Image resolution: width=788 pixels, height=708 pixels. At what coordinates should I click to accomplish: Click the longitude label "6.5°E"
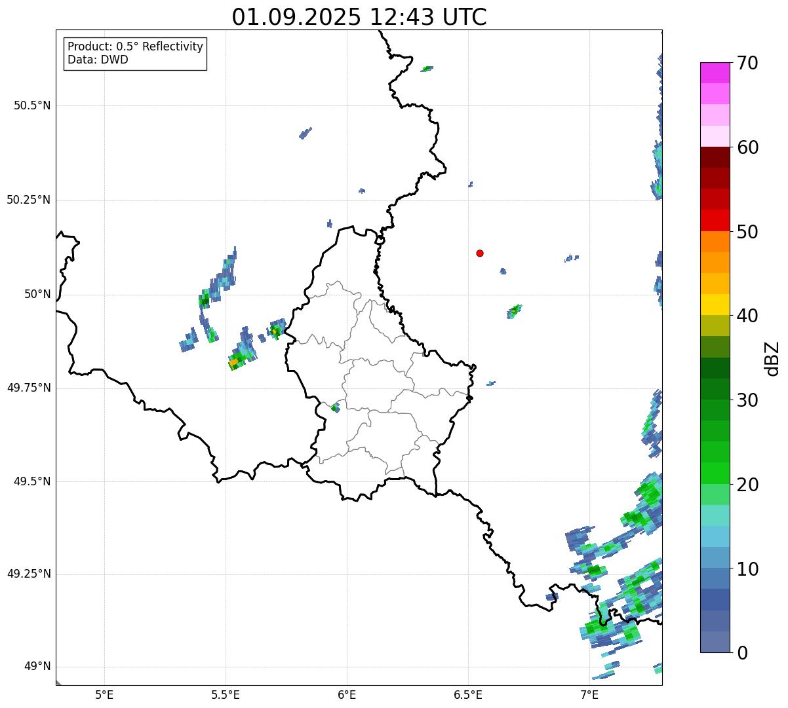coord(468,695)
